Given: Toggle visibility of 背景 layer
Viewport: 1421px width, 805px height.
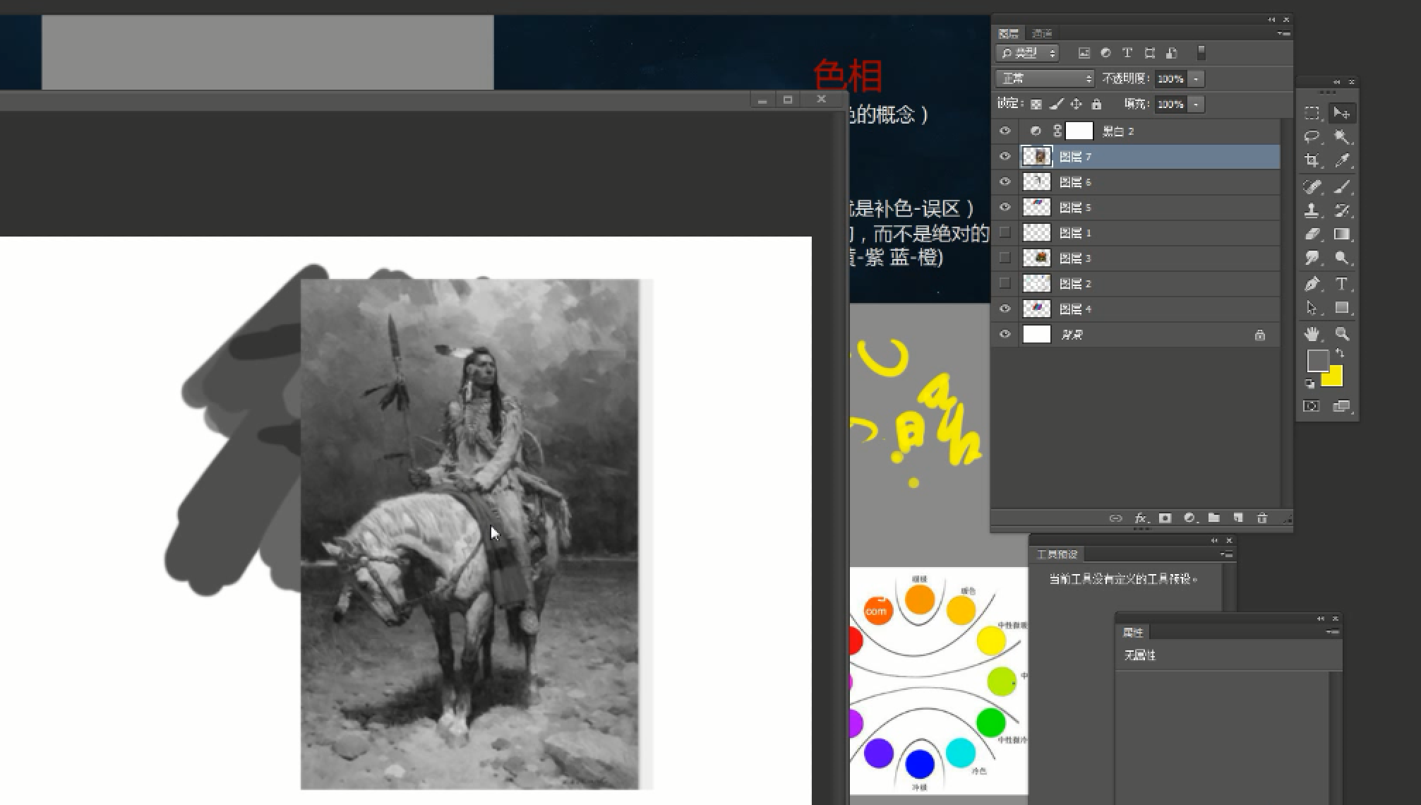Looking at the screenshot, I should [1005, 335].
